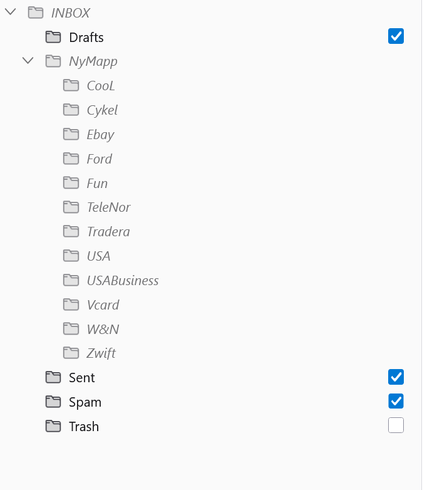
Task: Click the Trash folder icon
Action: tap(53, 426)
